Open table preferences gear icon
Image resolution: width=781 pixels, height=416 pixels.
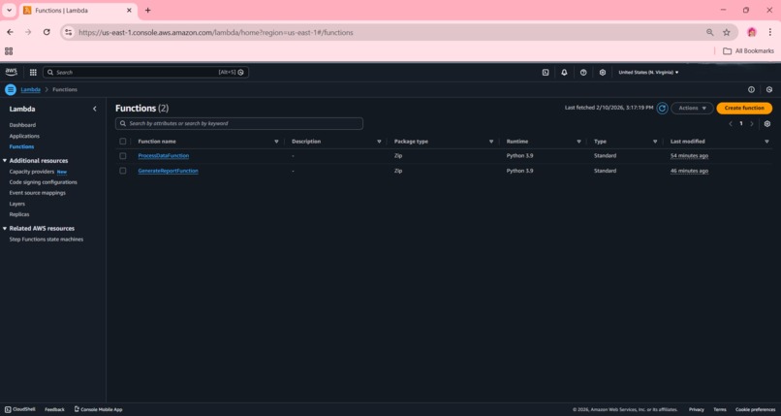(x=767, y=123)
